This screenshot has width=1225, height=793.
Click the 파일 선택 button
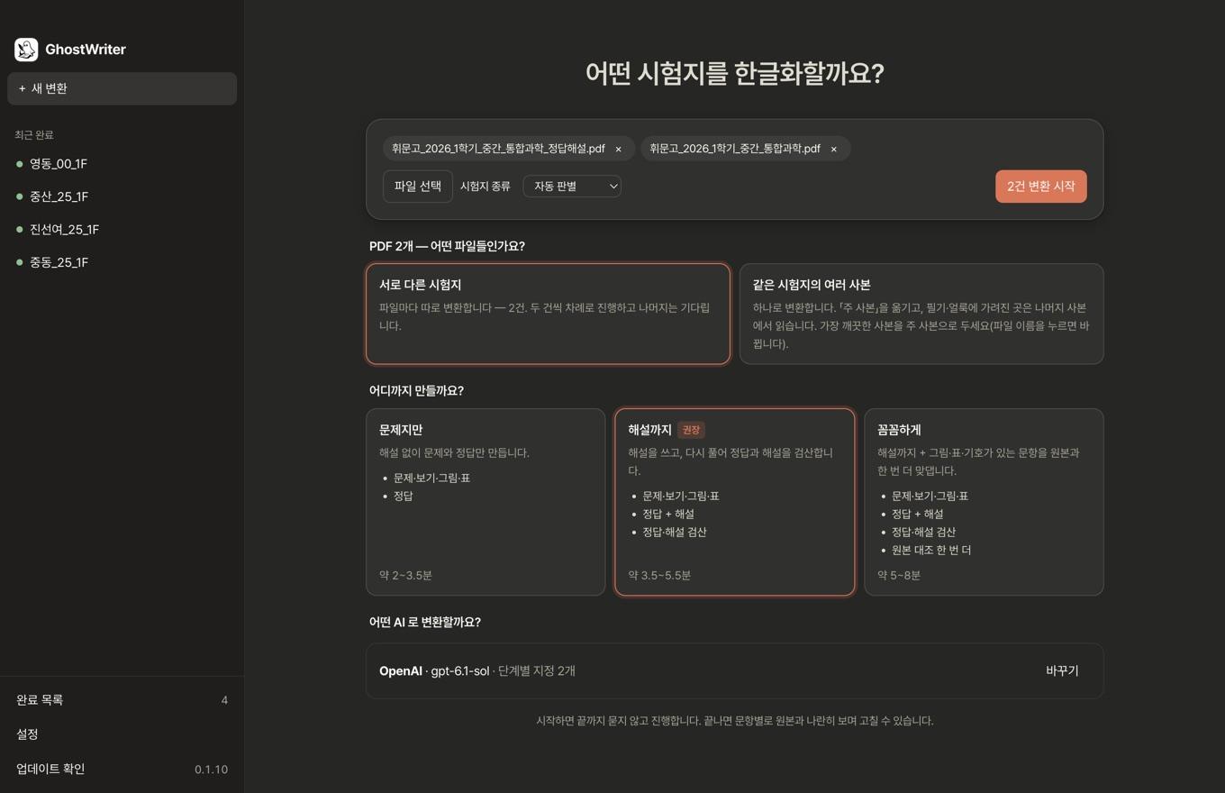(x=418, y=187)
